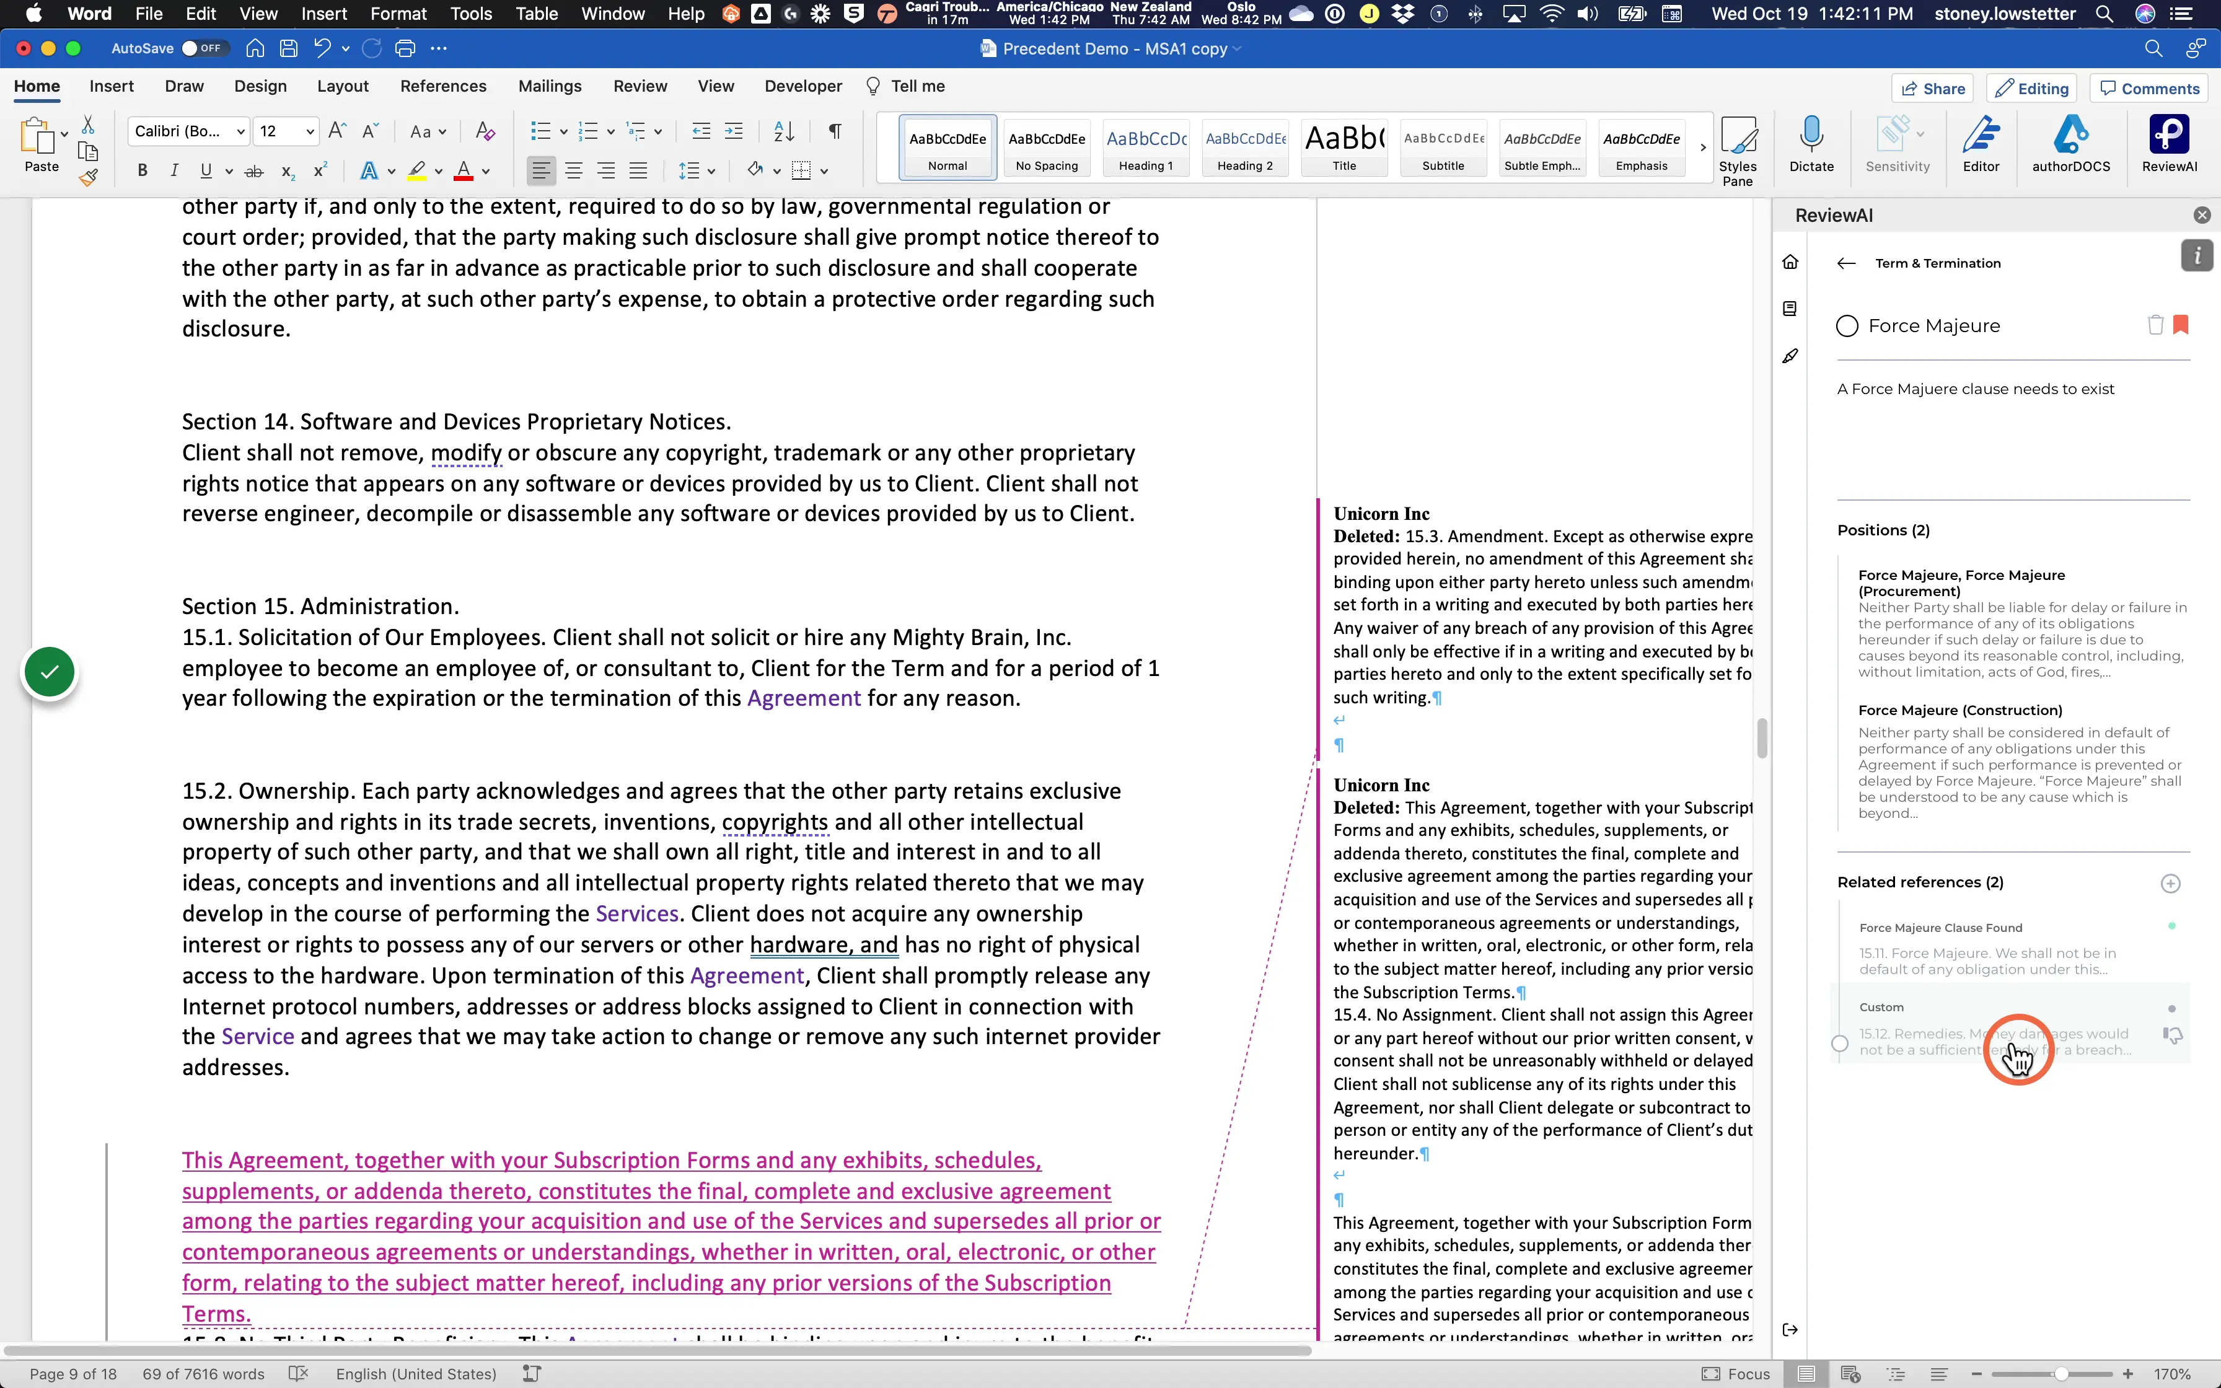Click the Tell me search field
The image size is (2221, 1388).
[x=906, y=86]
